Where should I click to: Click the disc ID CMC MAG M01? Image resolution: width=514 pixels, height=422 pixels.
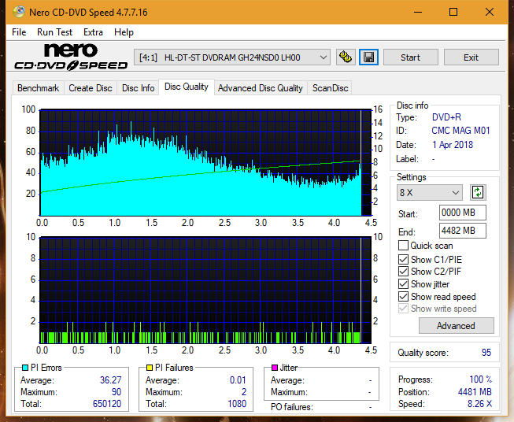pos(460,131)
